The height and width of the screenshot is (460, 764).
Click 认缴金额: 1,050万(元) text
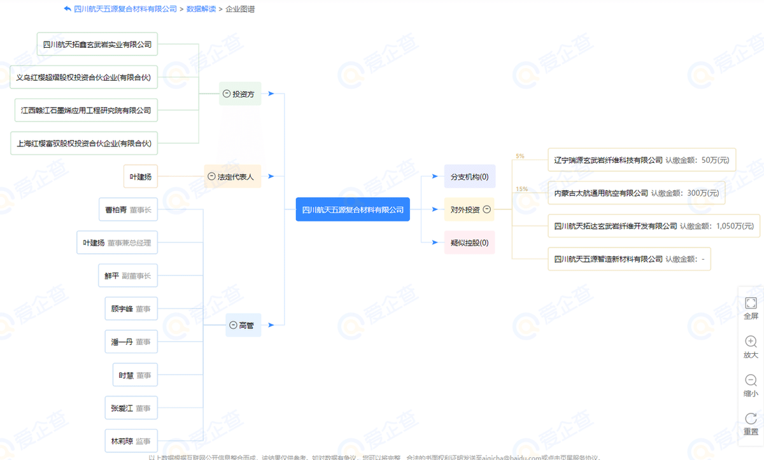point(716,226)
